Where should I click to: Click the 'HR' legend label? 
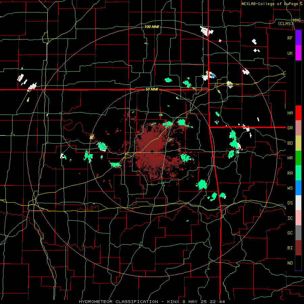click(x=290, y=158)
